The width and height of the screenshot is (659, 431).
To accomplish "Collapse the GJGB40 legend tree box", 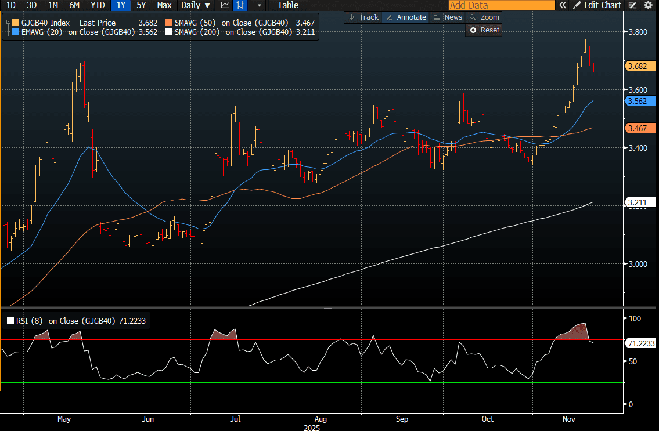I will [x=8, y=23].
